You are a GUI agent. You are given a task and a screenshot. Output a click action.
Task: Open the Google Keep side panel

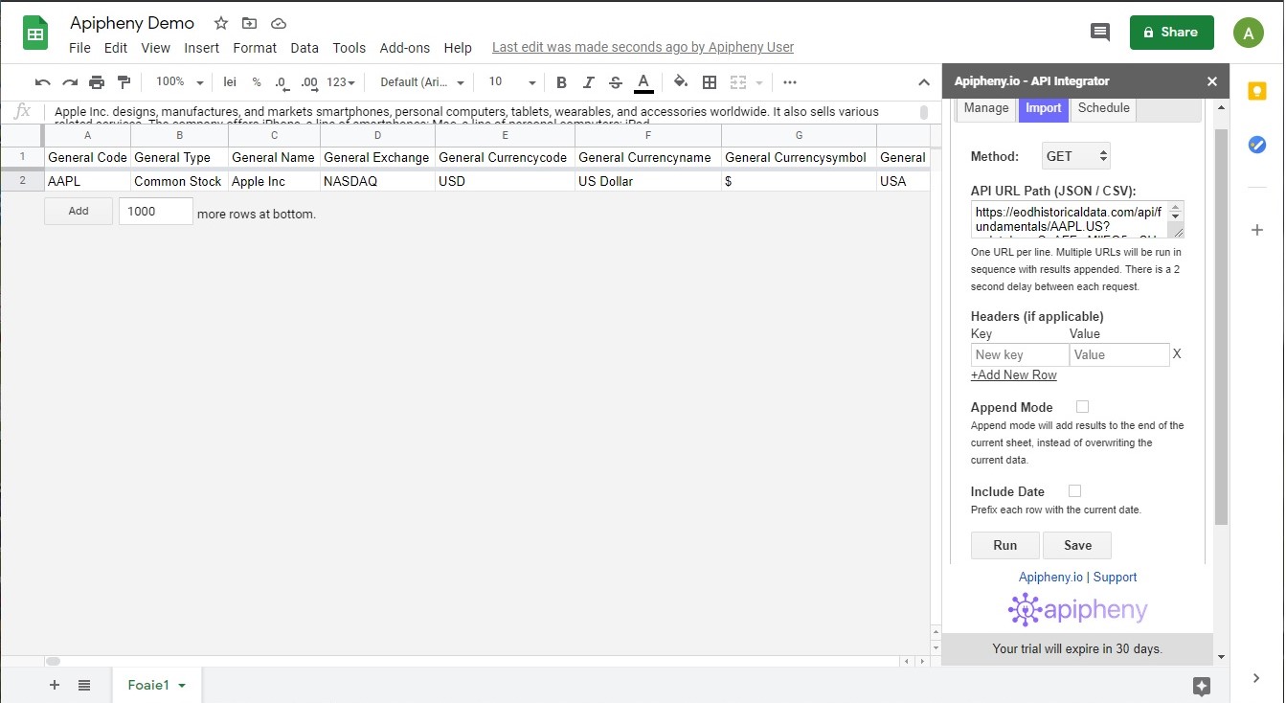click(1256, 90)
